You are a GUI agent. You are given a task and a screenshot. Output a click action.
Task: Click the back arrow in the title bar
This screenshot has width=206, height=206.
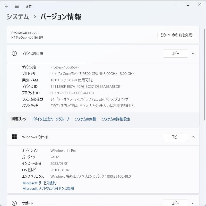[x=6, y=6]
